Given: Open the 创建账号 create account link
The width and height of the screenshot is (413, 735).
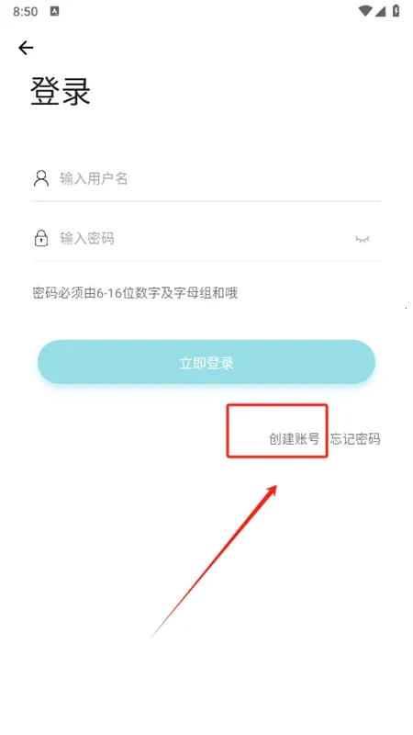Looking at the screenshot, I should pyautogui.click(x=294, y=439).
